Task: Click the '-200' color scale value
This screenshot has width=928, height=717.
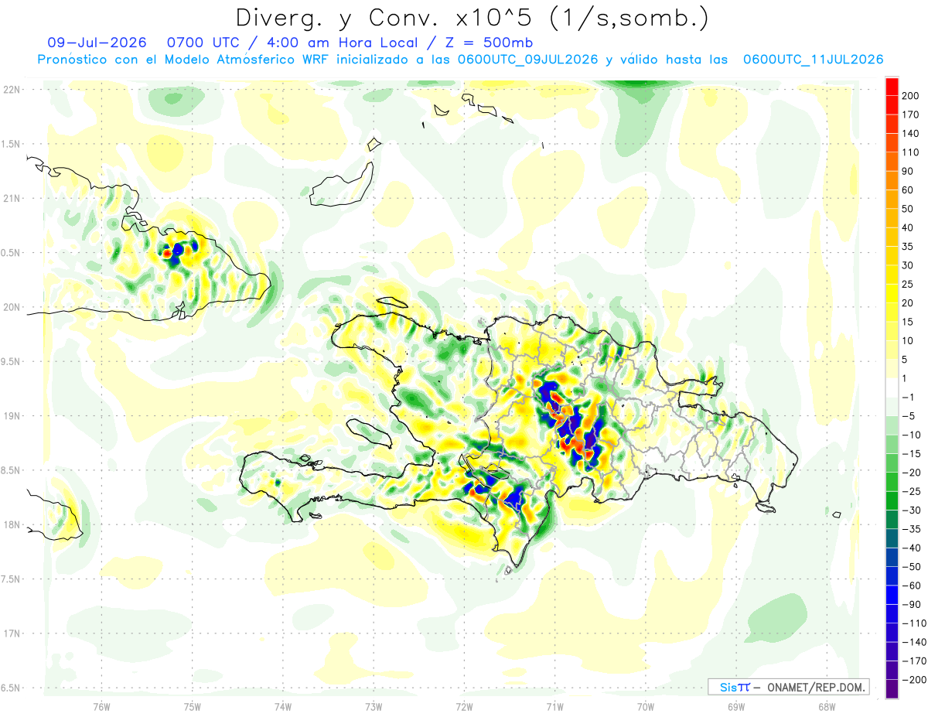Action: pos(914,680)
